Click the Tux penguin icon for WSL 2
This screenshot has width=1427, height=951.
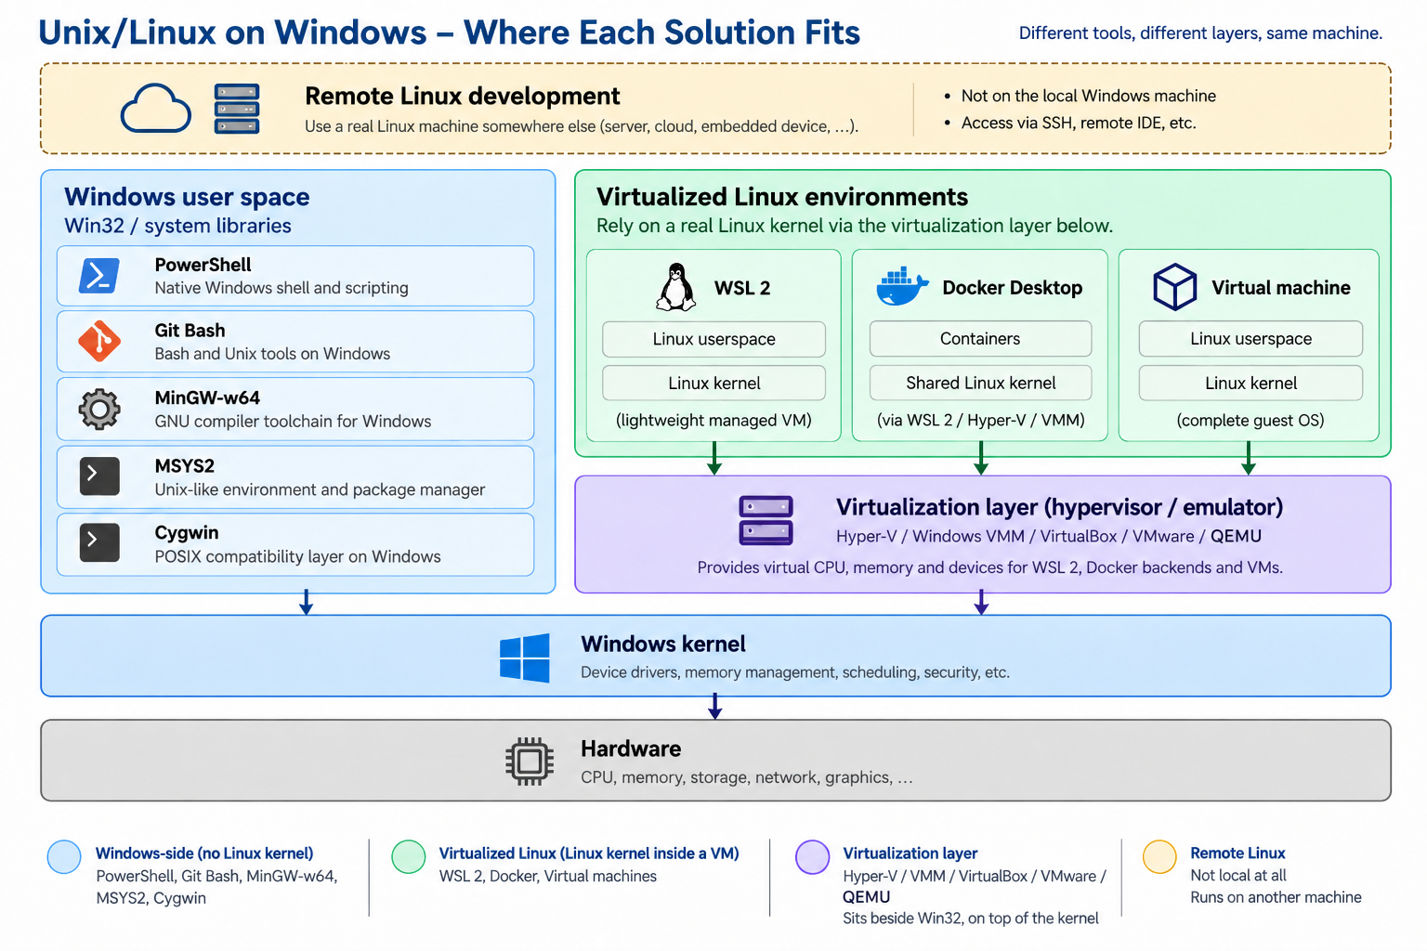[x=676, y=286]
